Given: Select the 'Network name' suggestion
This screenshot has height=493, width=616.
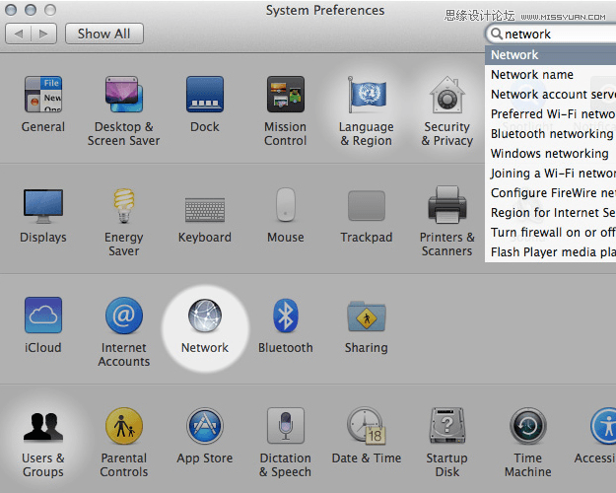Looking at the screenshot, I should pos(550,75).
